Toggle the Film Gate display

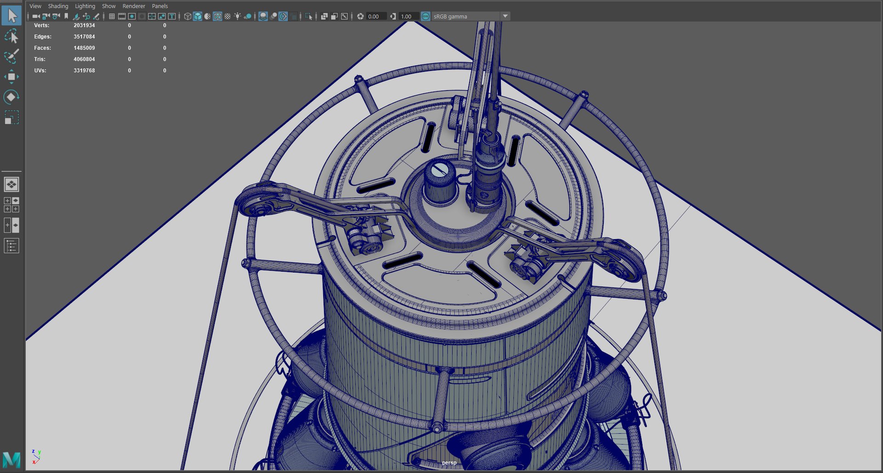[122, 16]
